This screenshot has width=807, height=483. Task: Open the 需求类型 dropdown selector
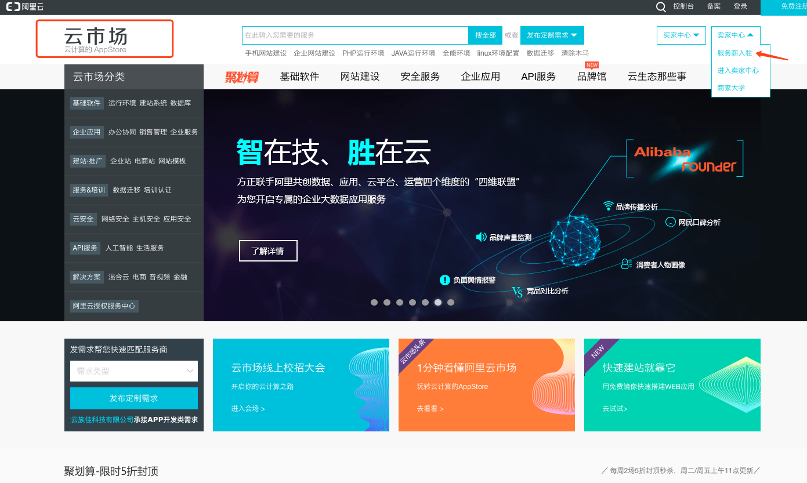133,371
